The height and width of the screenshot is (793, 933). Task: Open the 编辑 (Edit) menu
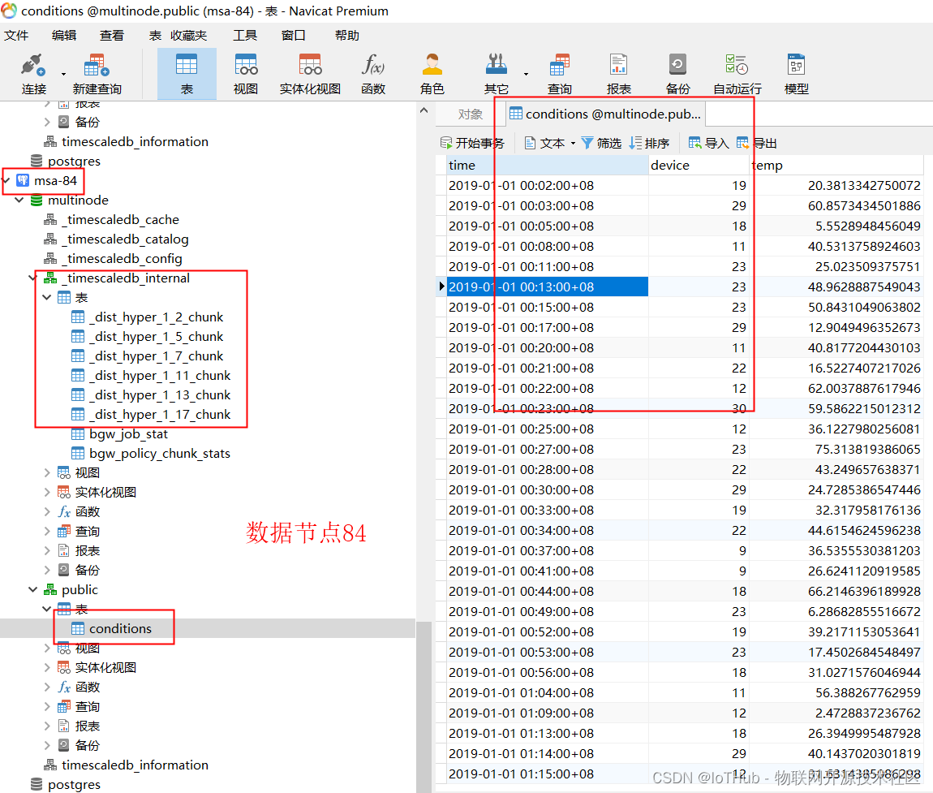[63, 35]
